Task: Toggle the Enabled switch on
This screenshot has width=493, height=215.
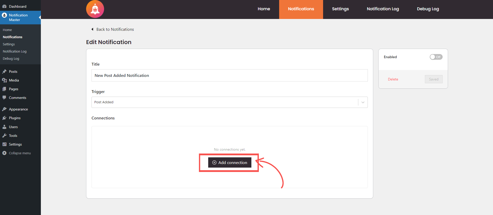Action: [x=436, y=57]
